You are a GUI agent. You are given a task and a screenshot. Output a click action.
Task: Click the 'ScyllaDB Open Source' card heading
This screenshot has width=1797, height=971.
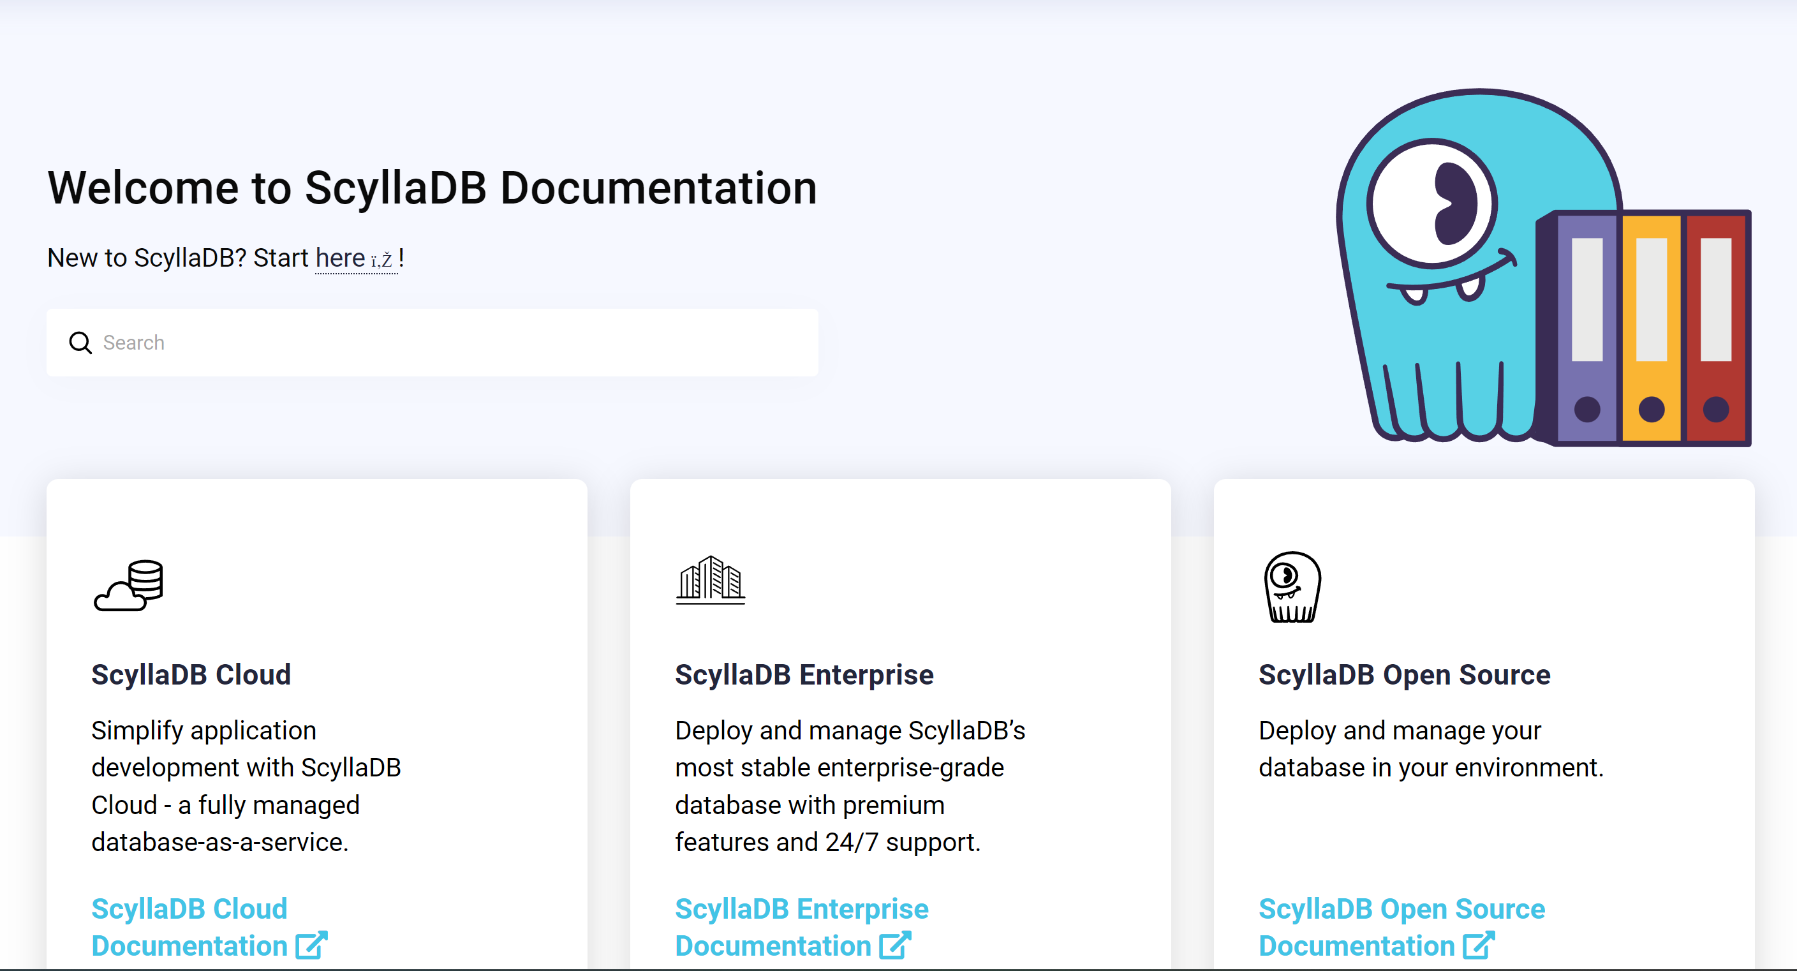[x=1404, y=674]
